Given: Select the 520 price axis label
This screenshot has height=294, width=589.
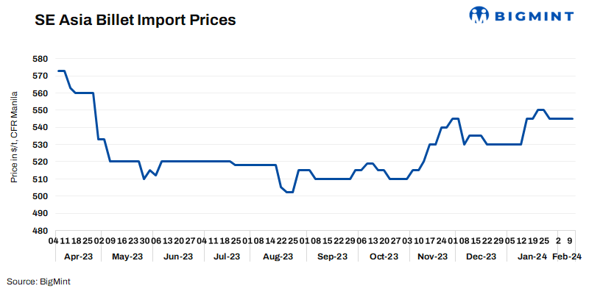Looking at the screenshot, I should pyautogui.click(x=40, y=162).
